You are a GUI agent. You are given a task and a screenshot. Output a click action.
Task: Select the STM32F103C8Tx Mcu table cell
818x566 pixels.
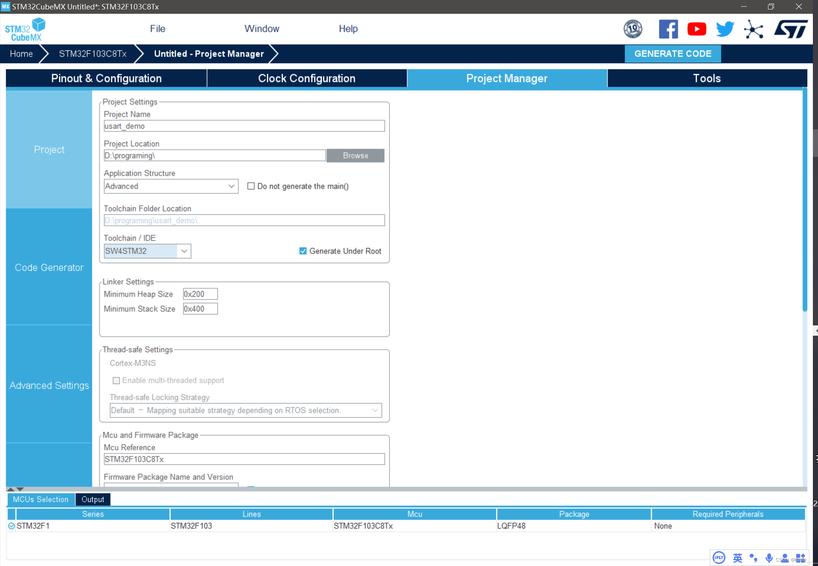coord(415,526)
